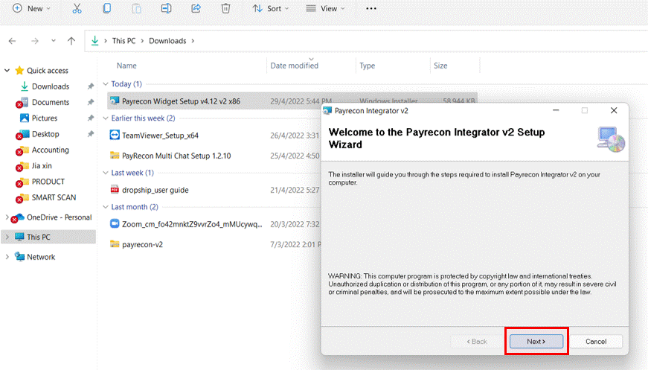648x370 pixels.
Task: Open the Jia xin folder in sidebar
Action: click(x=42, y=166)
